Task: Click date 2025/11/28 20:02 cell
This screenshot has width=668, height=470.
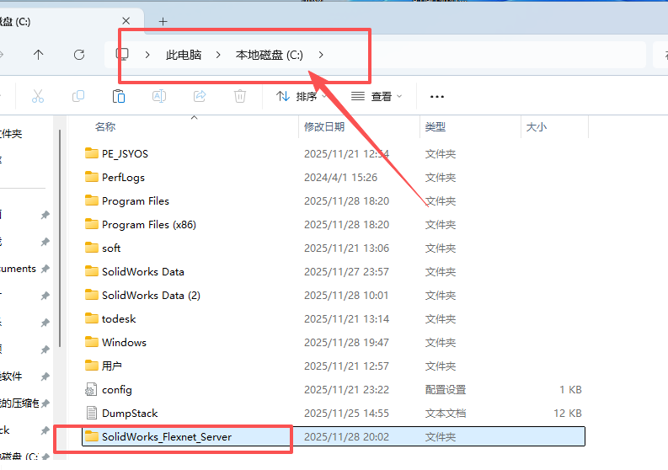Action: [346, 437]
